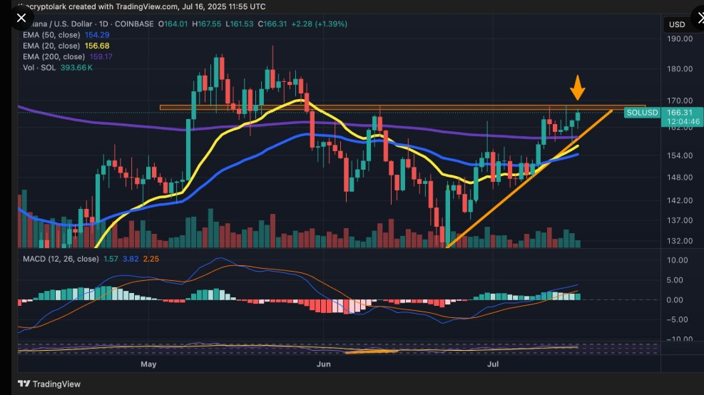Click the 137.00 price axis label
The image size is (704, 395).
[680, 220]
